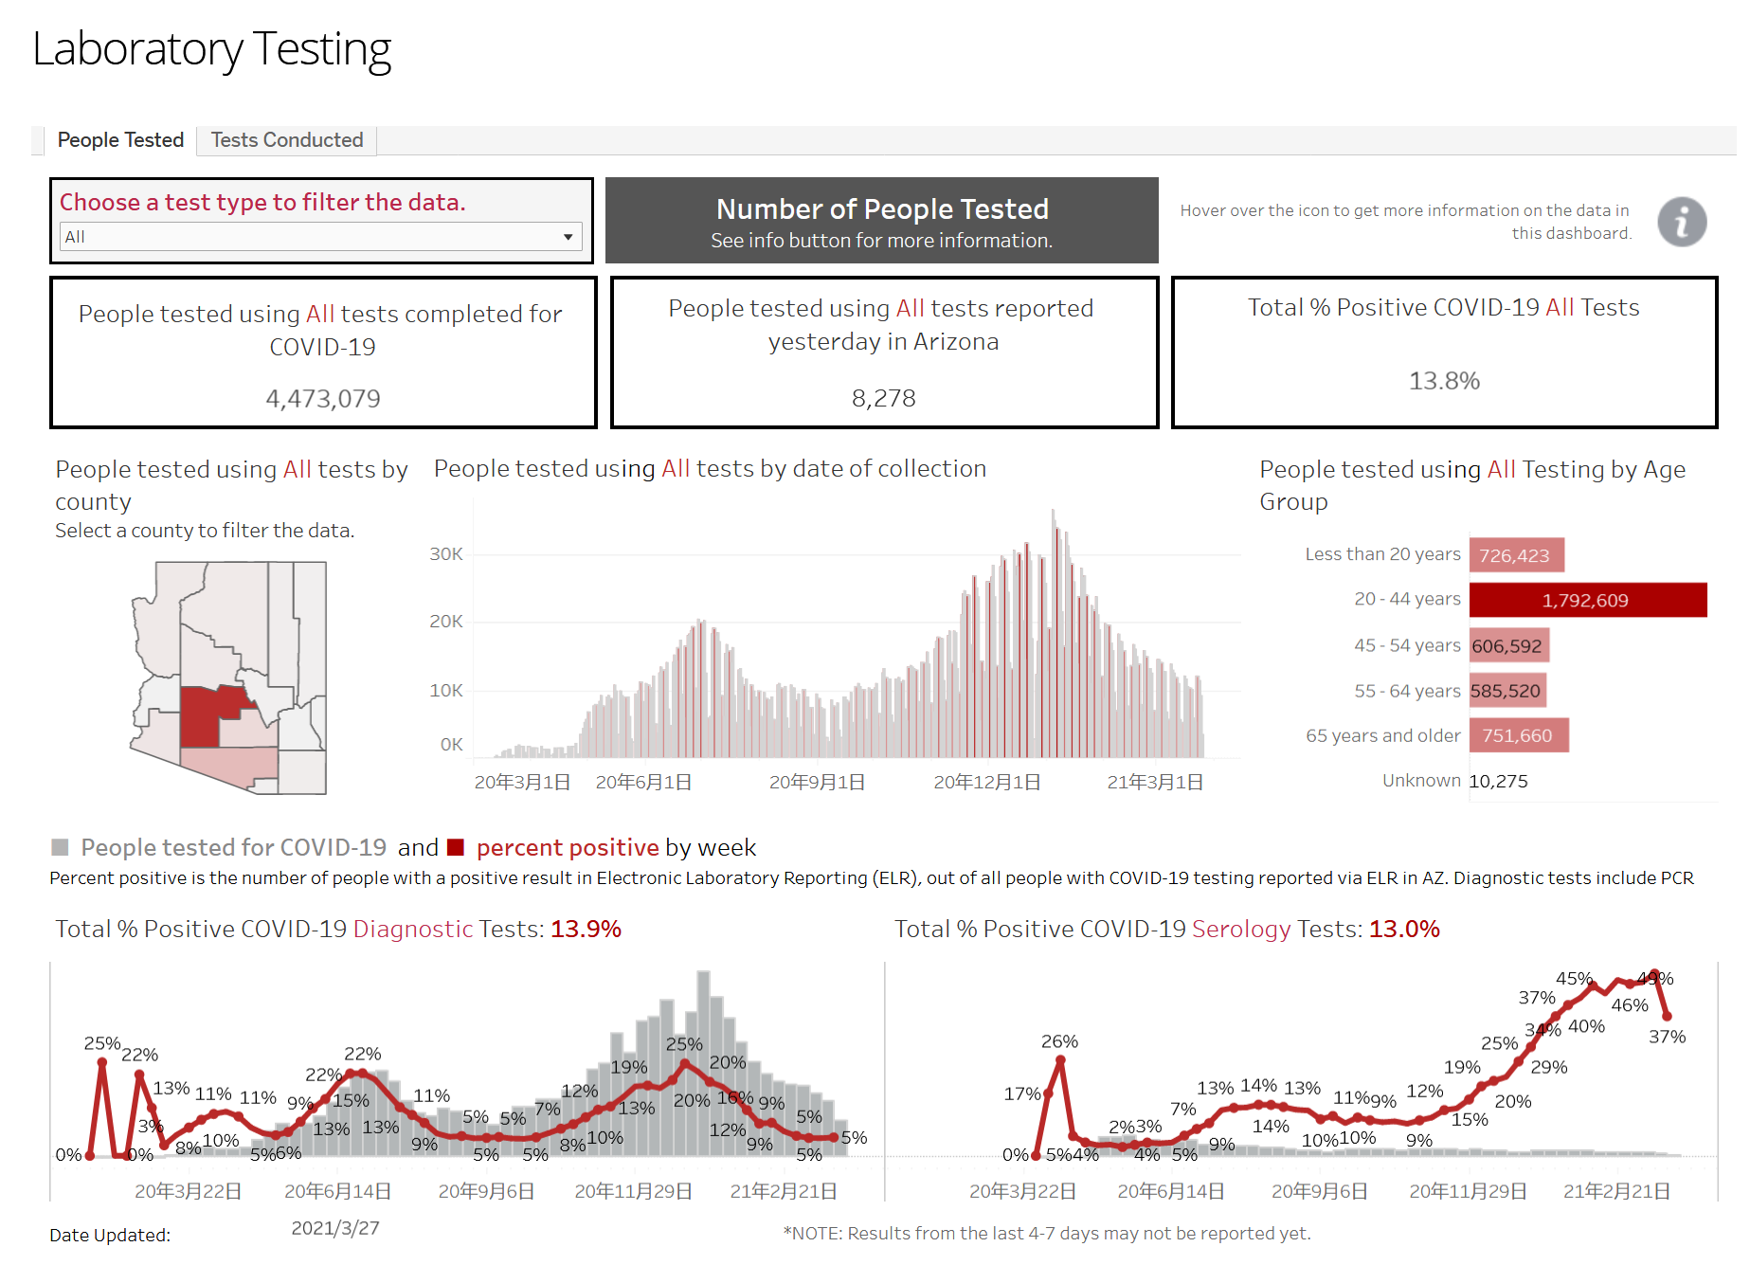Viewport: 1750px width, 1265px height.
Task: Click the 8,278 tested yesterday card
Action: (884, 352)
